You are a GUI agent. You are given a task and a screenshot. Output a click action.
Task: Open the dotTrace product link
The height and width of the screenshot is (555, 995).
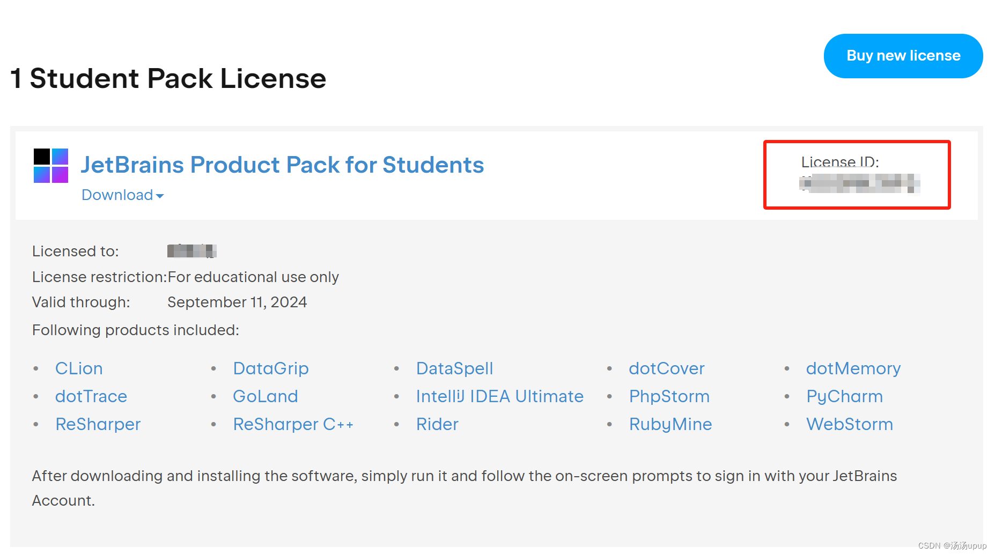91,396
